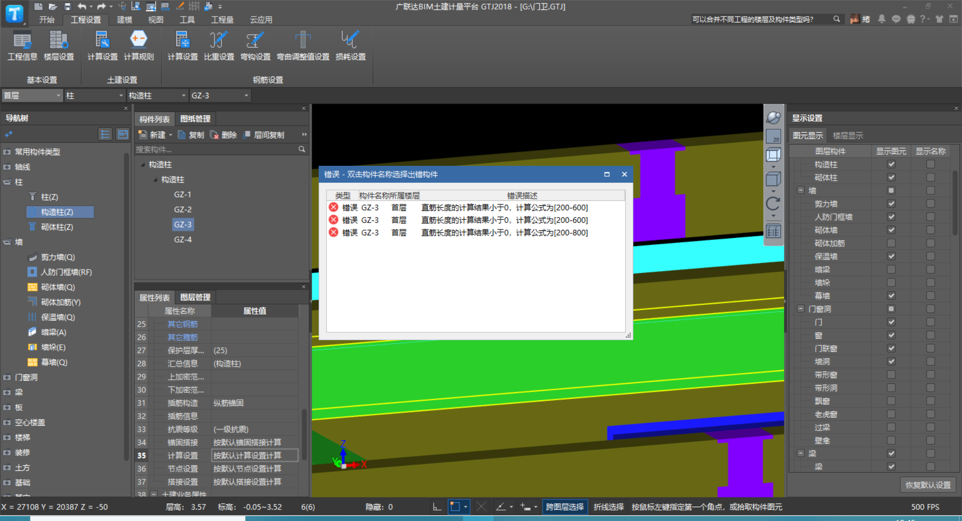This screenshot has width=962, height=521.
Task: Toggle 砌体柱 display element checkbox
Action: [x=891, y=177]
